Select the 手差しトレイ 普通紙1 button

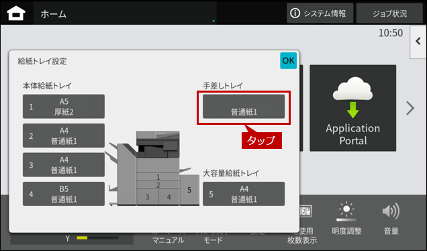point(244,107)
